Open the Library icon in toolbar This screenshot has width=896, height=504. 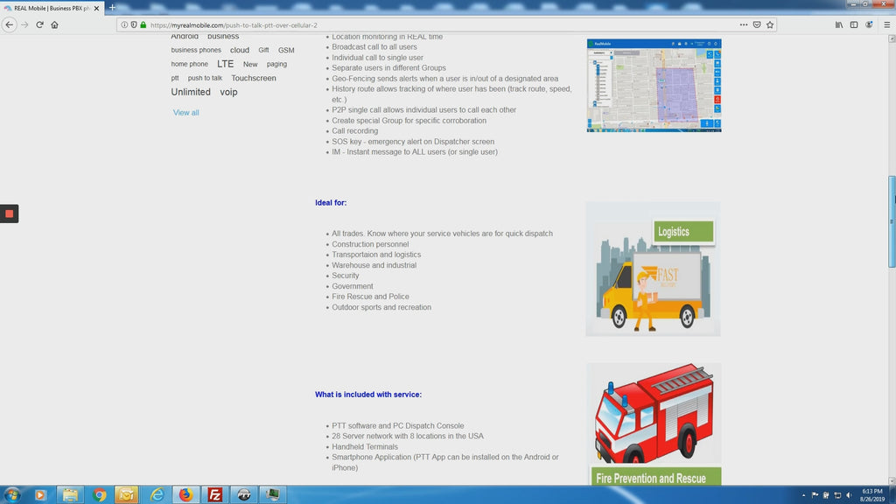839,24
